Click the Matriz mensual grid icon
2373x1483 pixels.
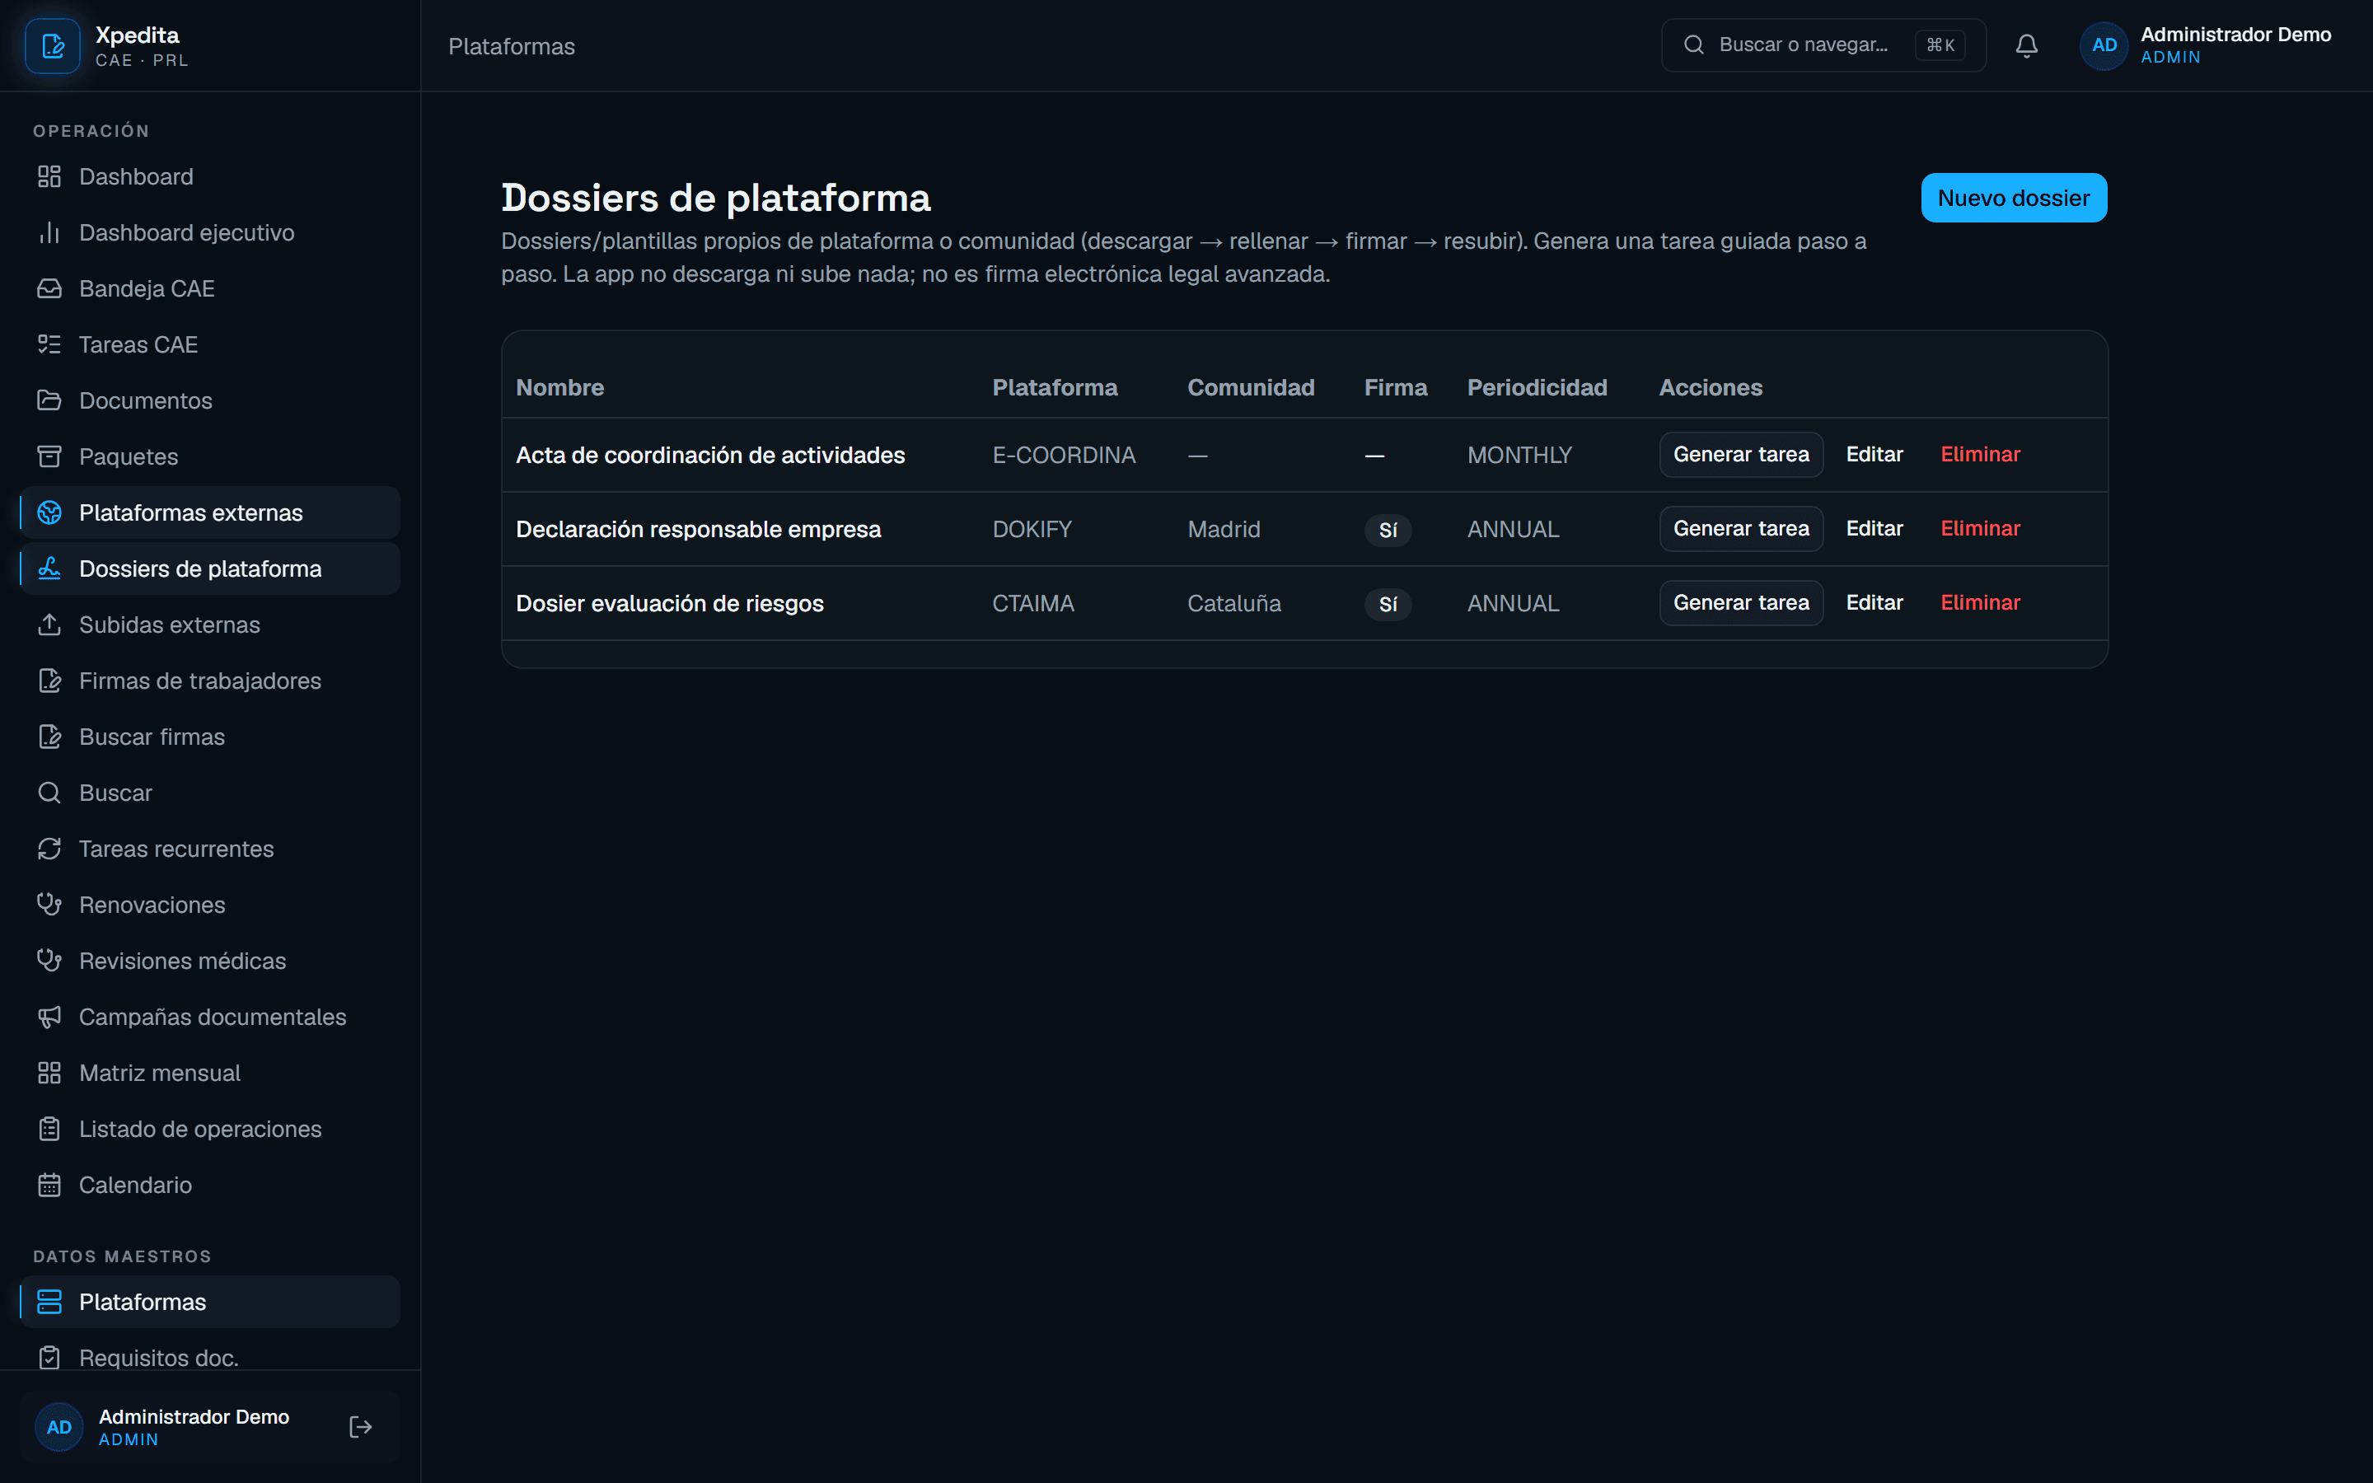[x=49, y=1073]
